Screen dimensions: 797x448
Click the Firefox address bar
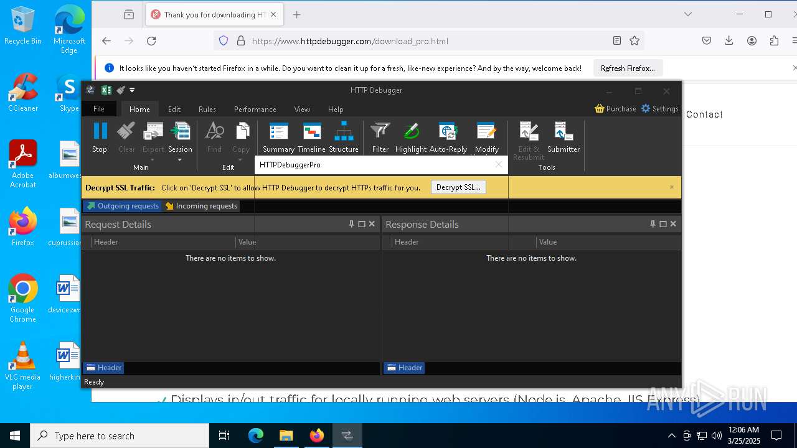(x=430, y=41)
